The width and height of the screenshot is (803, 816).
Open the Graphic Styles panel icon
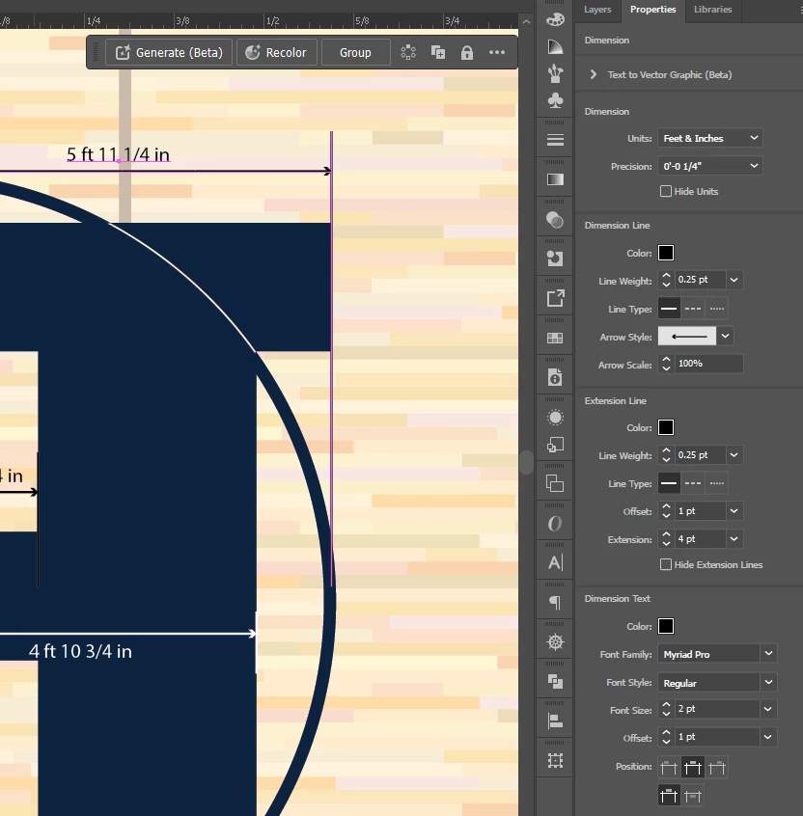click(x=555, y=445)
